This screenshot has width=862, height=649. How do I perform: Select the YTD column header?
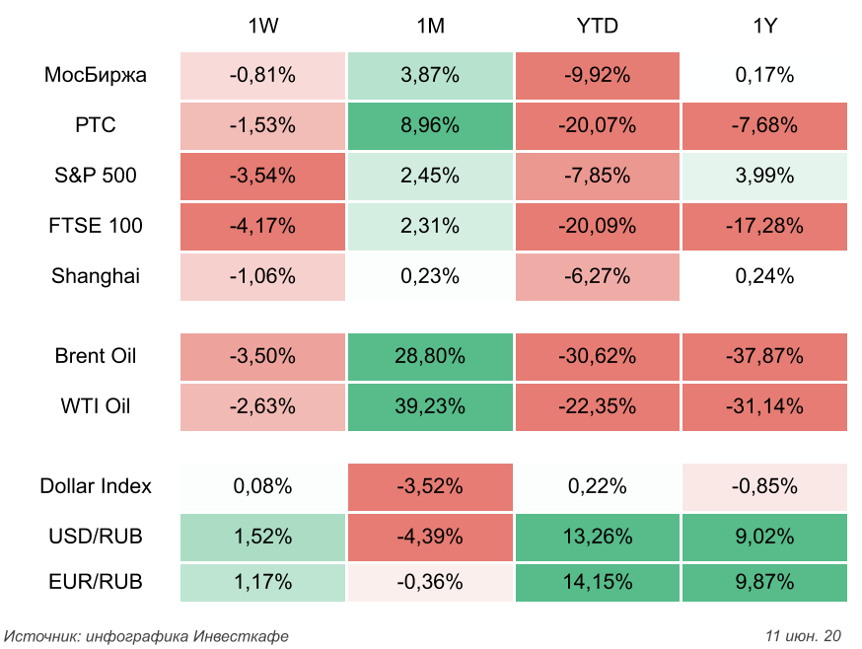pos(597,27)
